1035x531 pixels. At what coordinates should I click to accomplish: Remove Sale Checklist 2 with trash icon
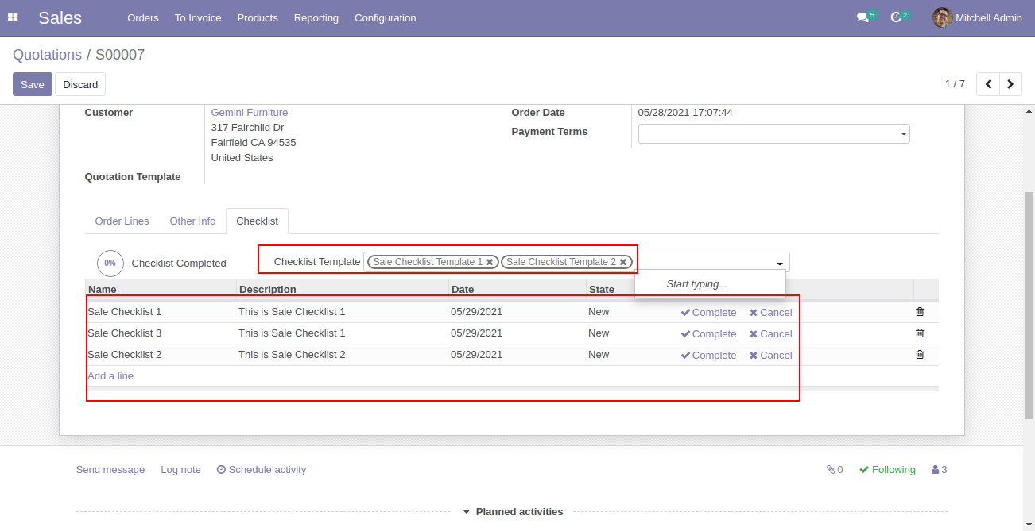click(920, 355)
